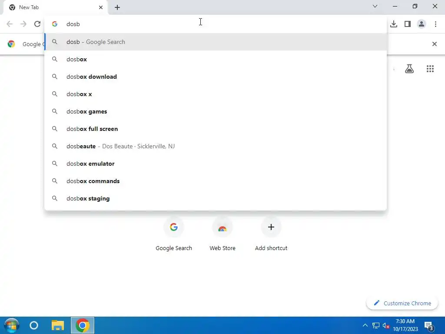Image resolution: width=445 pixels, height=334 pixels.
Task: Open the Google Search shortcut tile
Action: click(174, 234)
